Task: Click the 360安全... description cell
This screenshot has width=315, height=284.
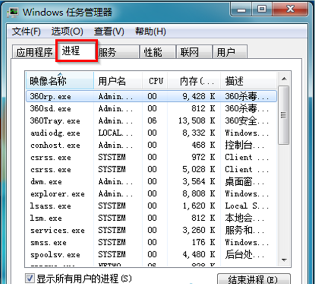Action: (247, 120)
